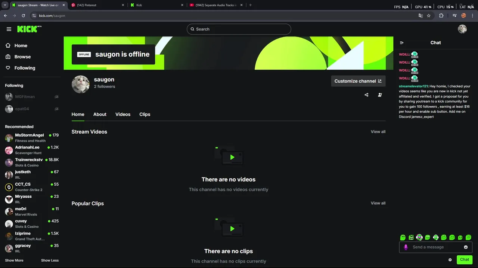Open Iziprime recommended channel
Image resolution: width=478 pixels, height=268 pixels.
click(x=32, y=236)
